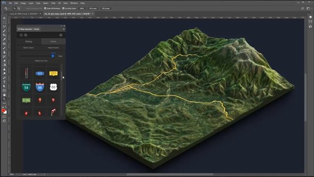Image resolution: width=314 pixels, height=177 pixels.
Task: Select the Healing Brush tool
Action: click(4, 44)
